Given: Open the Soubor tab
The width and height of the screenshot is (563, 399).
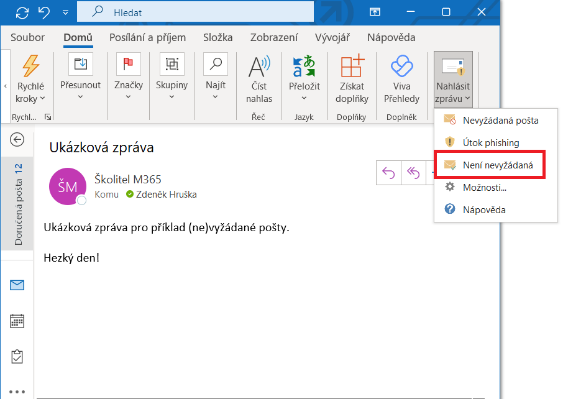Looking at the screenshot, I should 27,37.
